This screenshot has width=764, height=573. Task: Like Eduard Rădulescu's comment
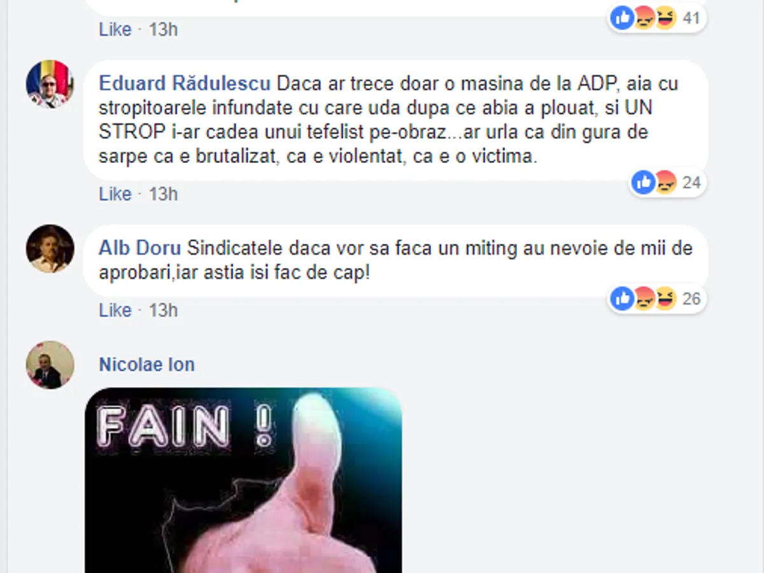click(115, 194)
